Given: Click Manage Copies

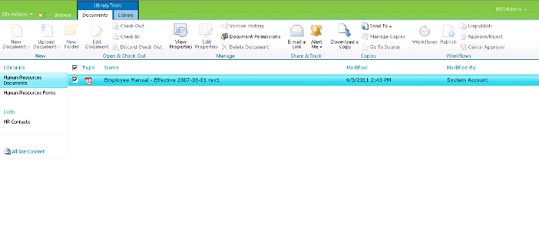Looking at the screenshot, I should click(383, 37).
